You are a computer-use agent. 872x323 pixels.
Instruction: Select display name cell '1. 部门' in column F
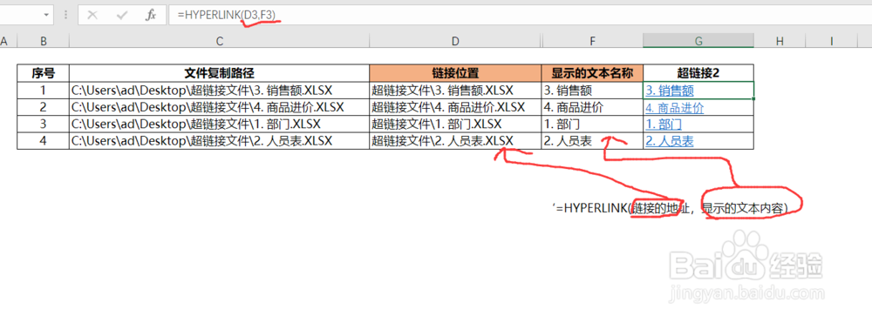pyautogui.click(x=592, y=124)
